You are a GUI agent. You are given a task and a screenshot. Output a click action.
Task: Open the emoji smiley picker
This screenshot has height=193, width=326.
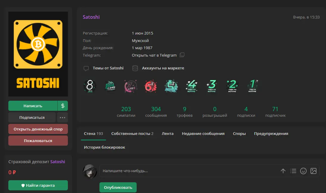[x=303, y=171]
